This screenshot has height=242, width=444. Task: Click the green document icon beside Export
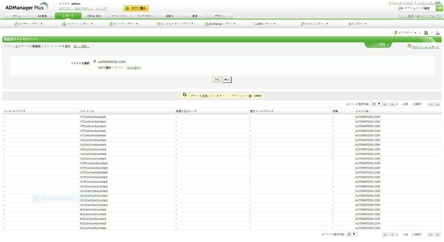(426, 33)
